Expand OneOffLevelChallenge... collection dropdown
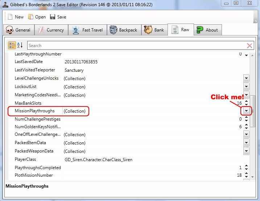260x201 pixels. click(x=246, y=134)
